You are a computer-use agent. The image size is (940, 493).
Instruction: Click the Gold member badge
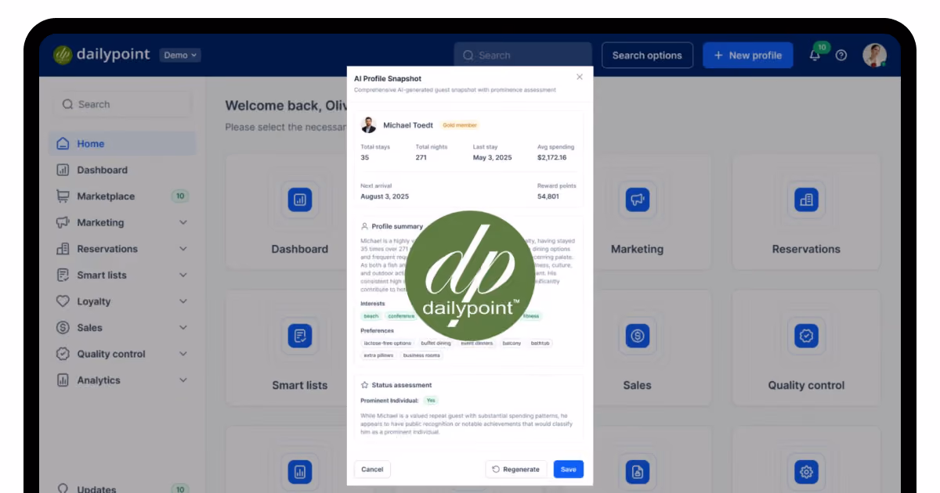point(459,125)
